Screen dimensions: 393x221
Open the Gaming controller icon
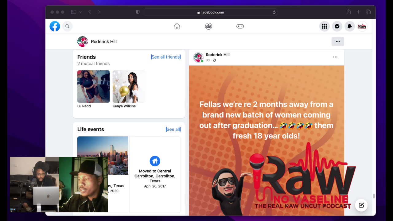pos(240,26)
